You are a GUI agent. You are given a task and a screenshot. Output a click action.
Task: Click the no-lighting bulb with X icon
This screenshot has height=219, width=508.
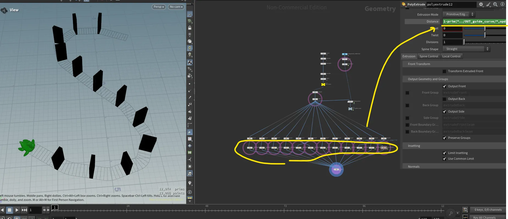pos(190,35)
